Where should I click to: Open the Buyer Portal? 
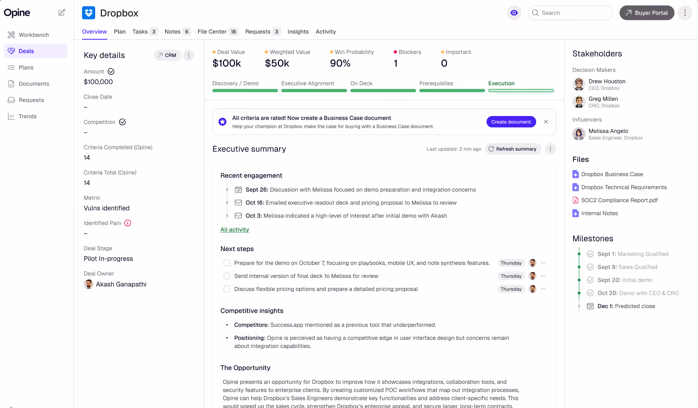(647, 13)
